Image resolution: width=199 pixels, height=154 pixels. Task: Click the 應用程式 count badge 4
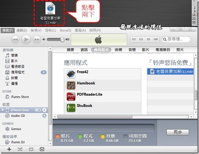coord(44,72)
